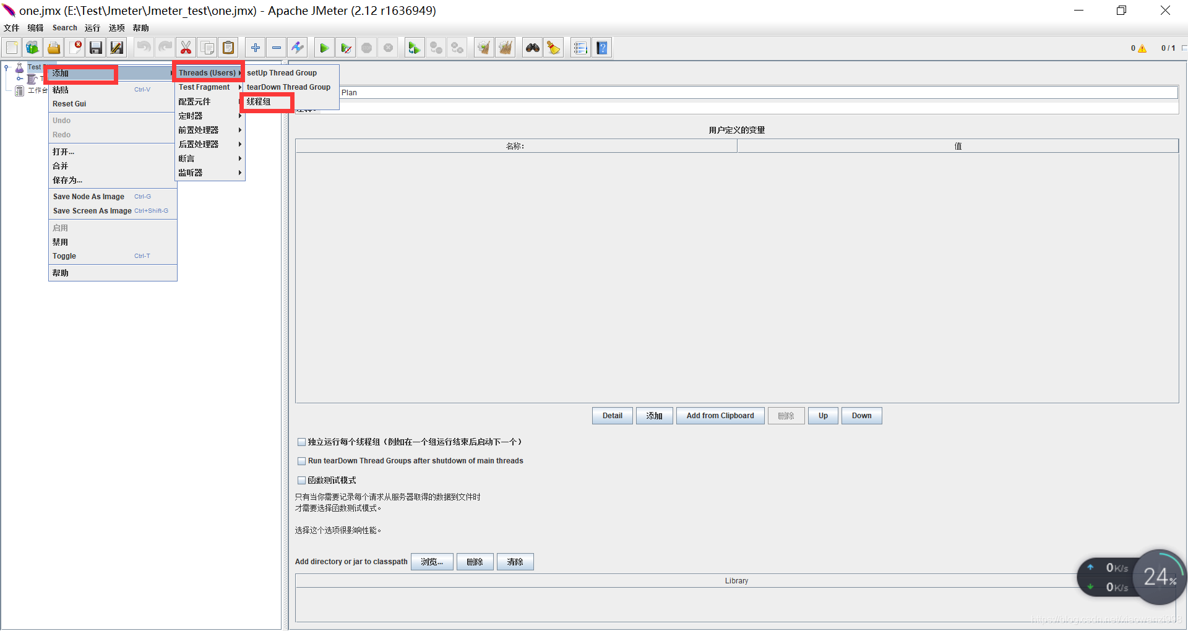Image resolution: width=1188 pixels, height=631 pixels.
Task: Click the Reset search brush icon
Action: click(553, 48)
